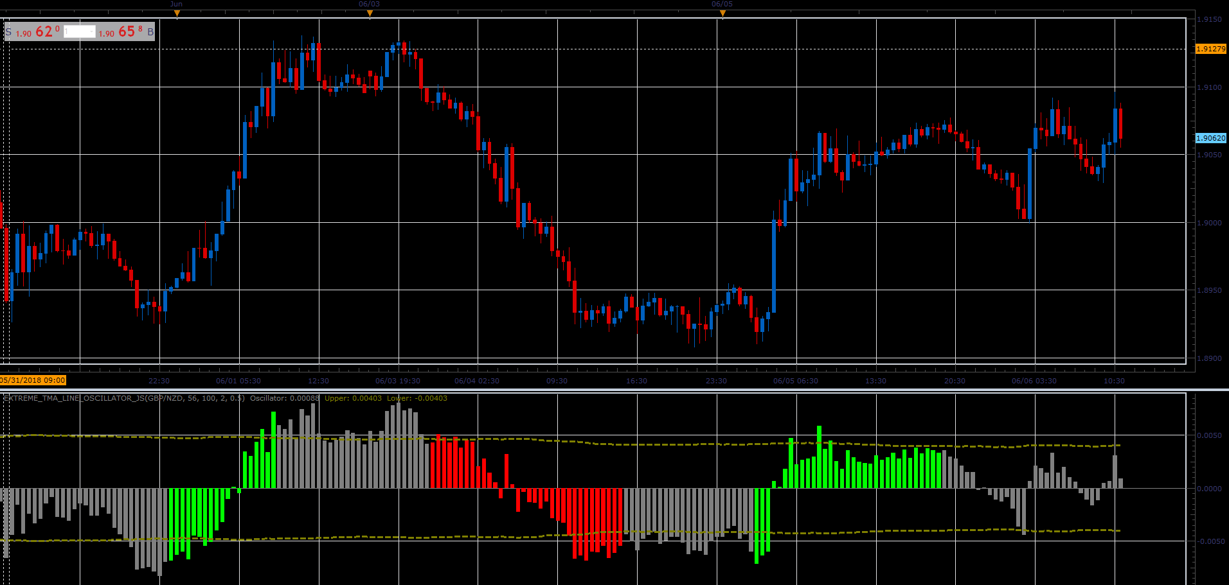Click the S sell button in quote panel

coord(8,31)
